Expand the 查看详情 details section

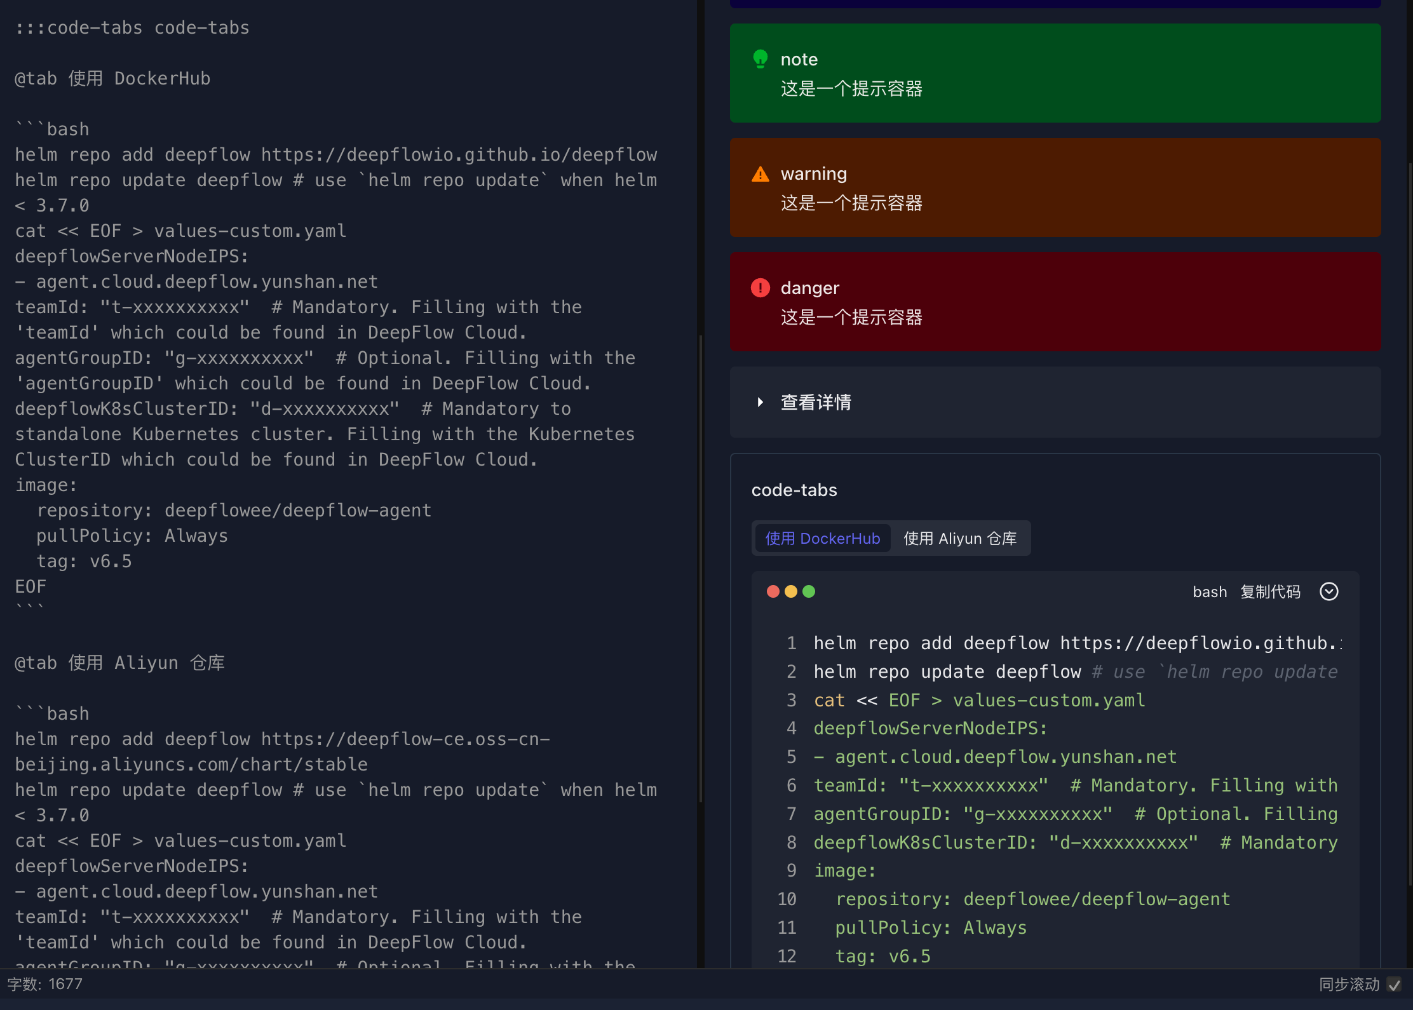[x=816, y=402]
